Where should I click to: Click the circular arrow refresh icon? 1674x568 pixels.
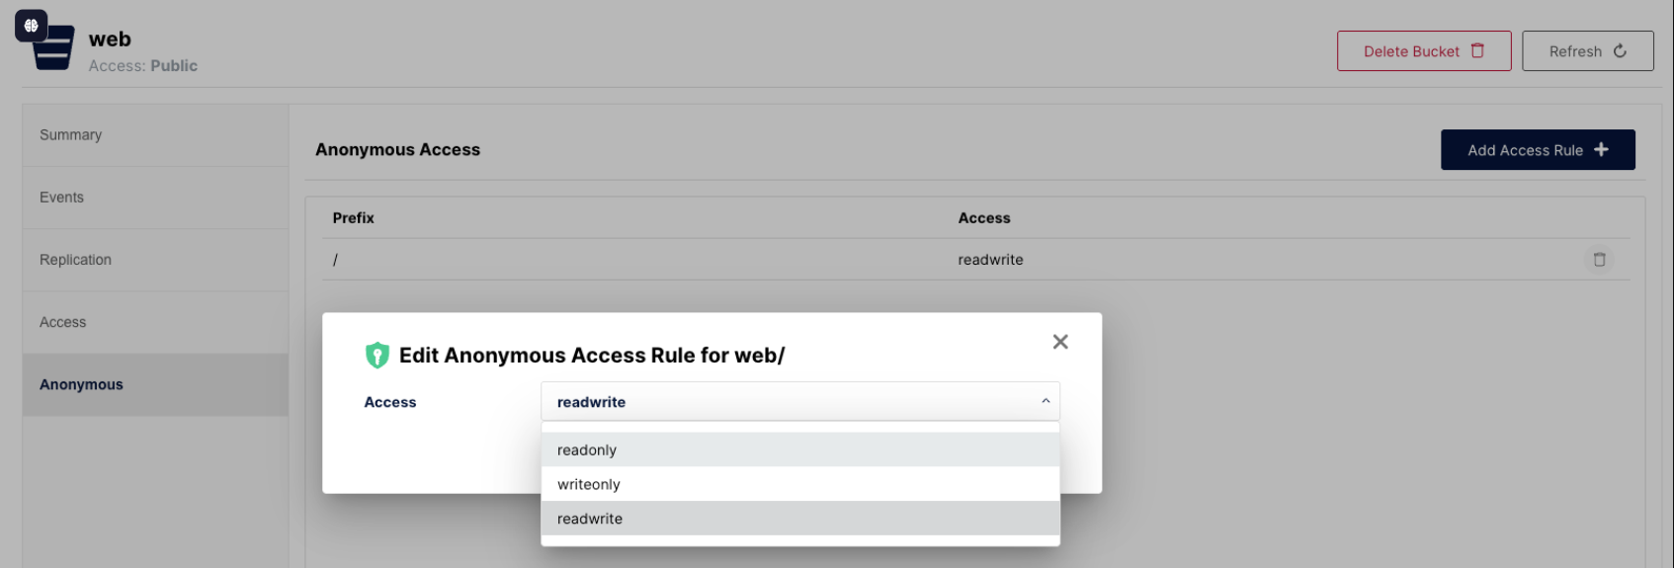point(1620,50)
